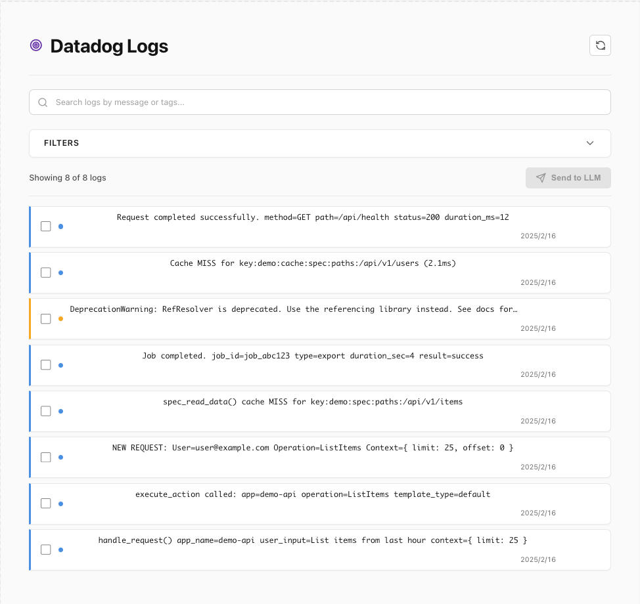Check the Cache MISS api/v1/users log

pos(46,272)
